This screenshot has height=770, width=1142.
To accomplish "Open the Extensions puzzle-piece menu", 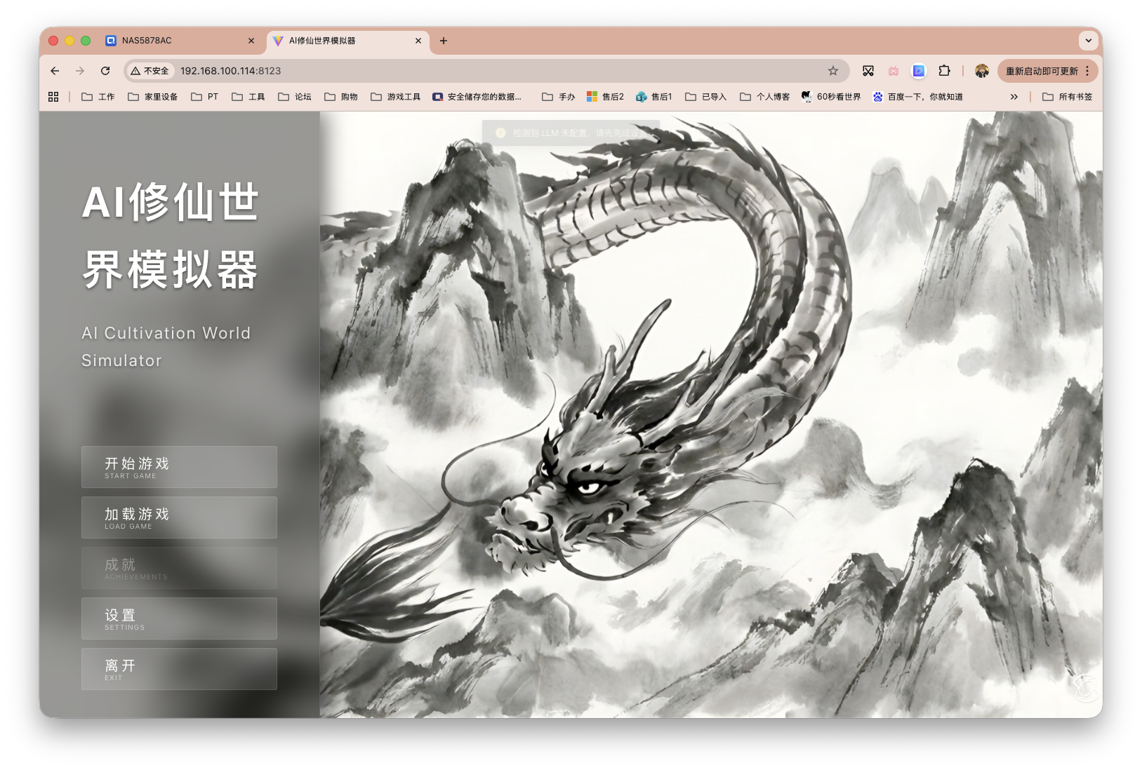I will pos(944,71).
